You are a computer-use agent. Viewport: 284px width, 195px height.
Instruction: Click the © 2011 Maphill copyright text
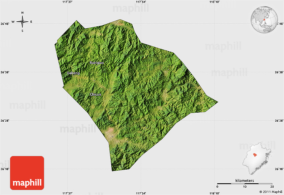click(x=271, y=192)
